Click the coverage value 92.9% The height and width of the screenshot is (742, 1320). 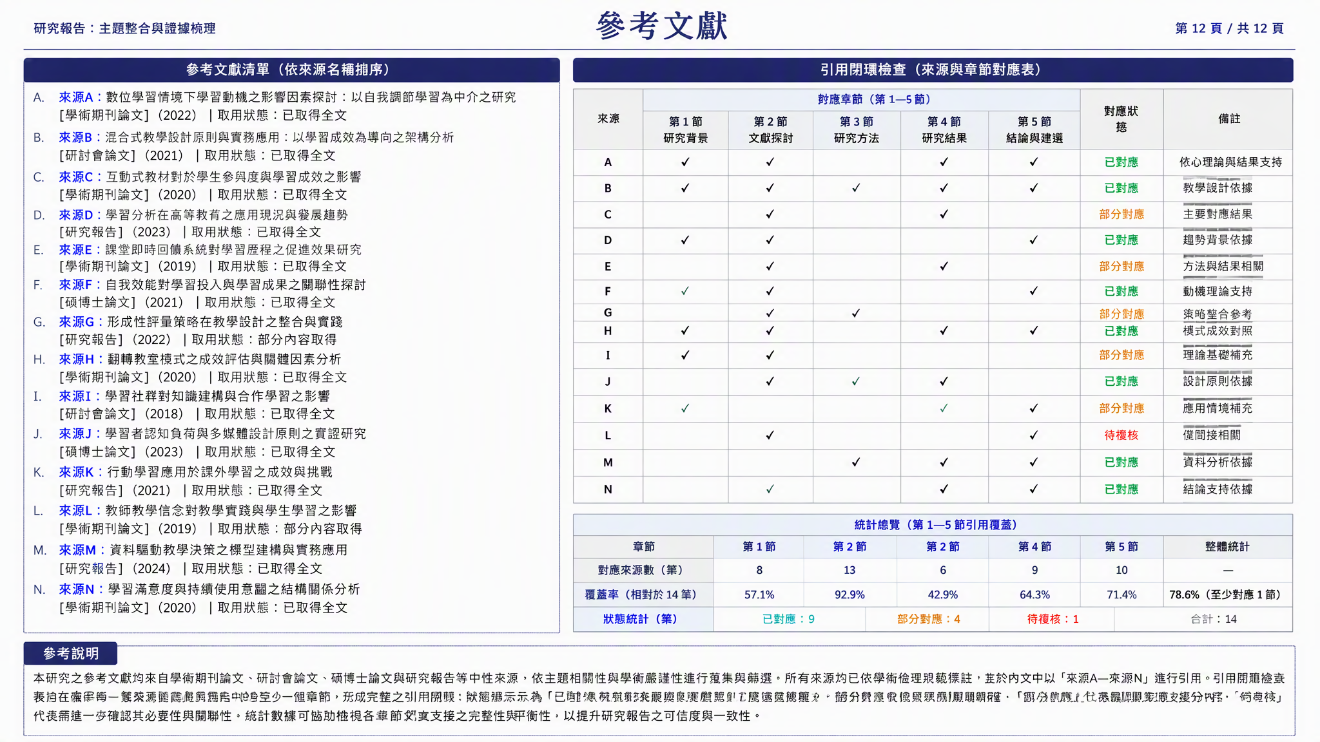pyautogui.click(x=849, y=595)
